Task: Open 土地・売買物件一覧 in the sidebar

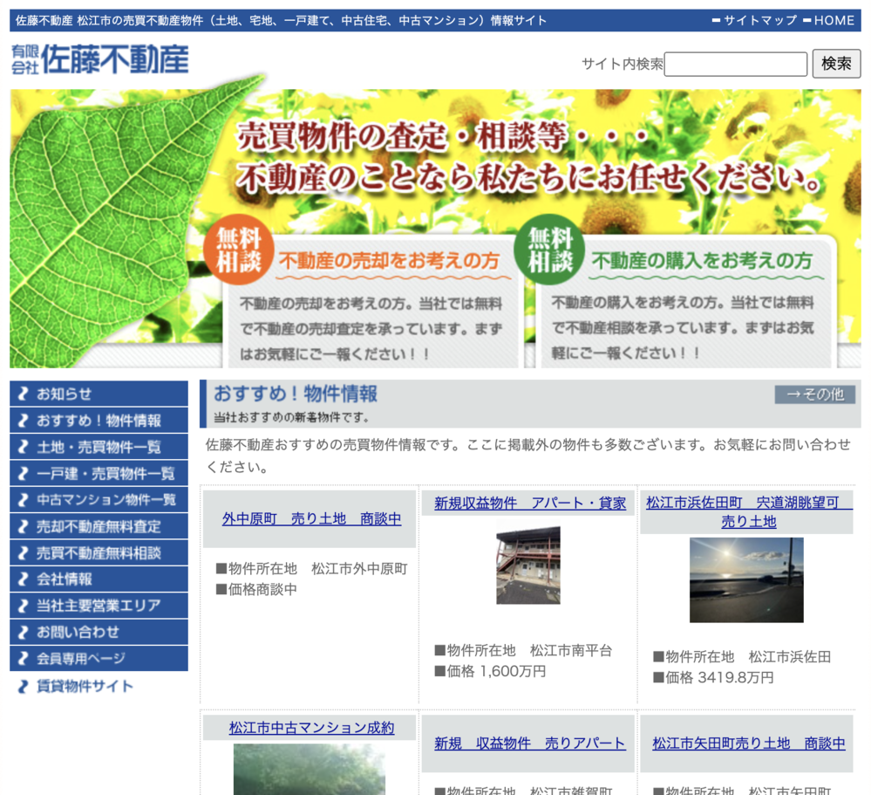Action: 99,447
